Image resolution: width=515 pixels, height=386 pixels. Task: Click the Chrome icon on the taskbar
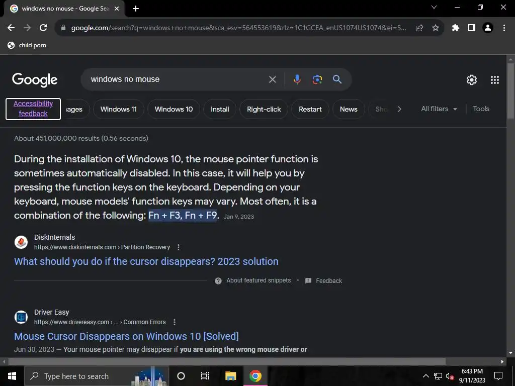coord(255,376)
